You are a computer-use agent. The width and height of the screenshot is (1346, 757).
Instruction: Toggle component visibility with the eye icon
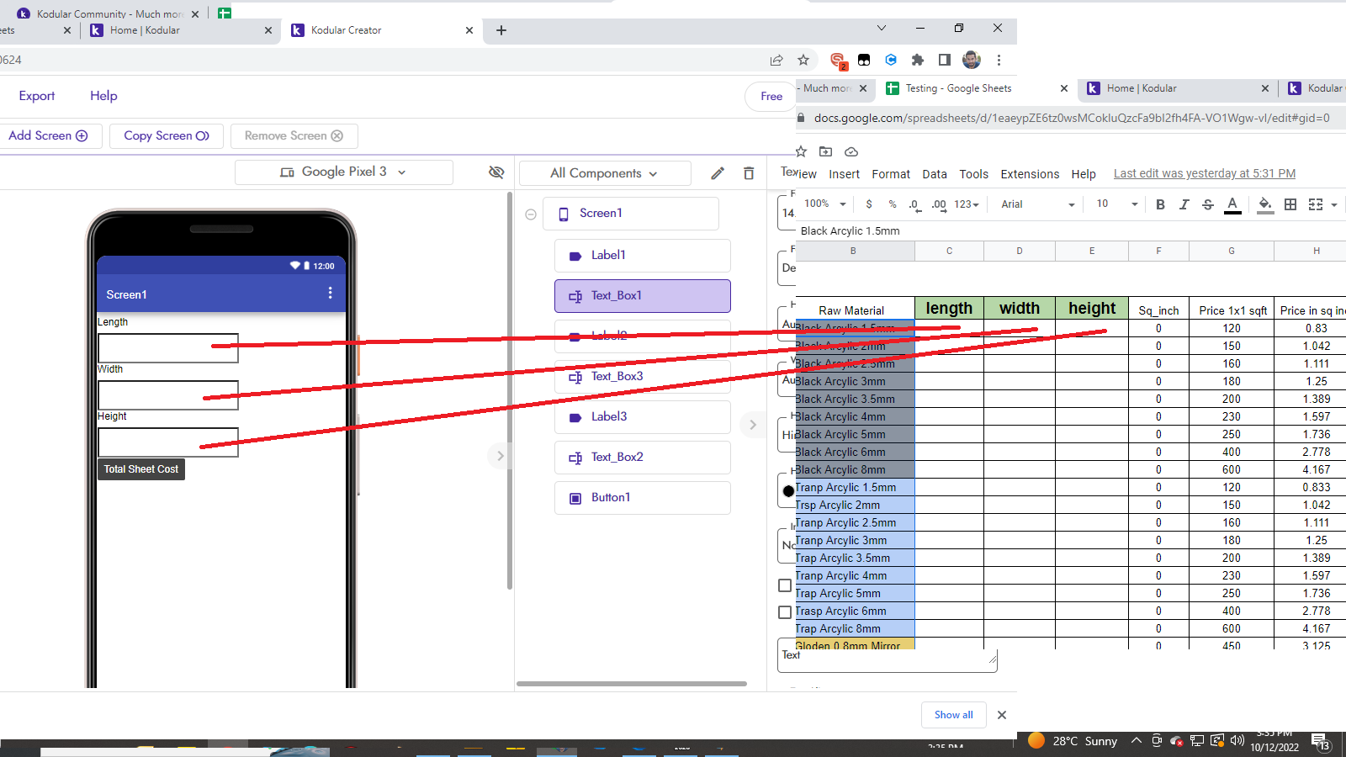tap(496, 172)
